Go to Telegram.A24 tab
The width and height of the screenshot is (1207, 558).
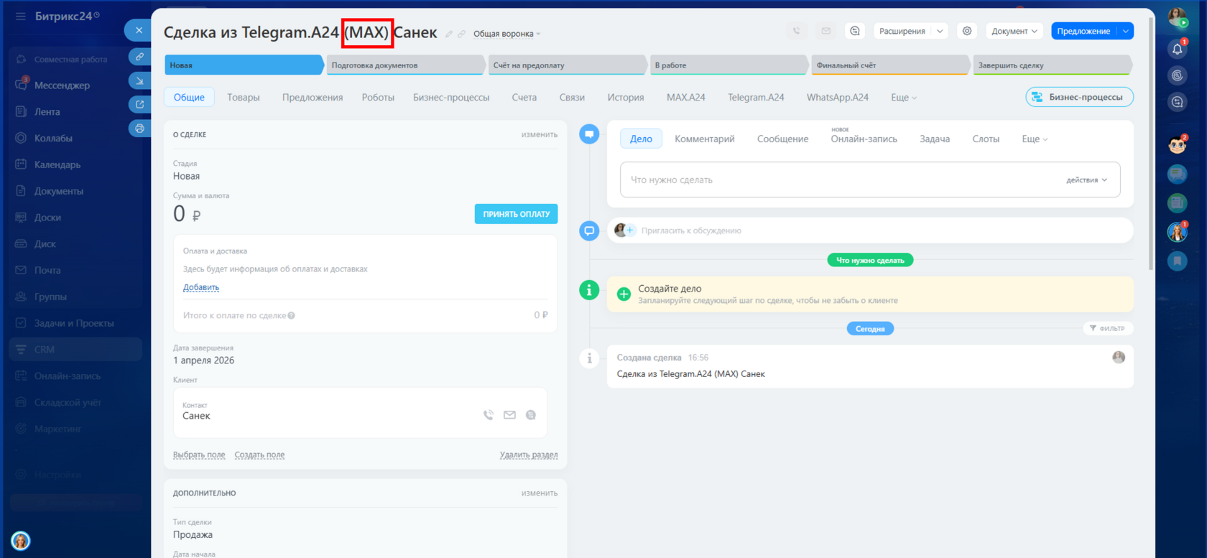coord(756,98)
